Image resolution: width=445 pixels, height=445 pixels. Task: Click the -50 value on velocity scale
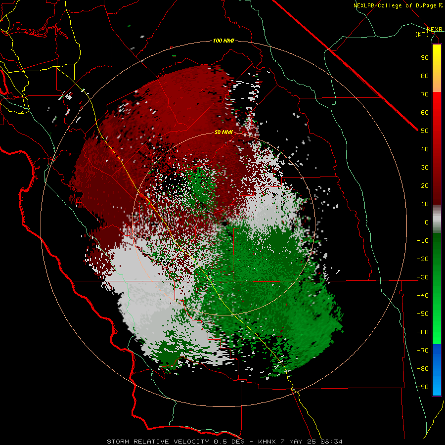423,313
